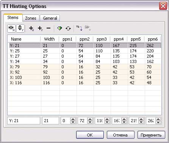Increase the ppm2 value 72
The width and height of the screenshot is (169, 143).
tap(90, 119)
